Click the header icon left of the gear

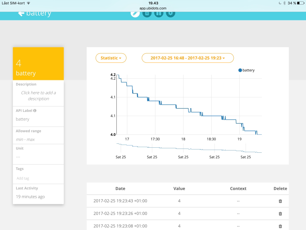[159, 13]
